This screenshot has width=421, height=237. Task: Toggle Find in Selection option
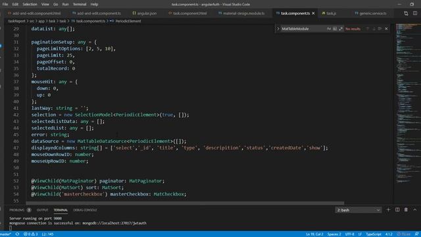point(380,29)
